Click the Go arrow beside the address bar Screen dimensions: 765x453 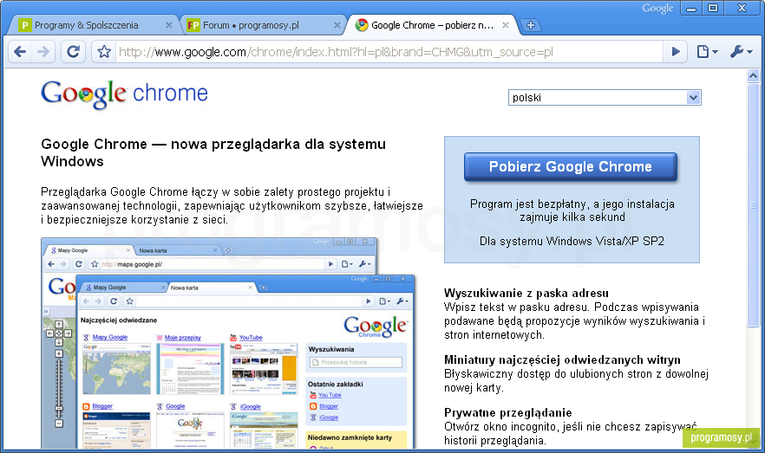[x=676, y=52]
